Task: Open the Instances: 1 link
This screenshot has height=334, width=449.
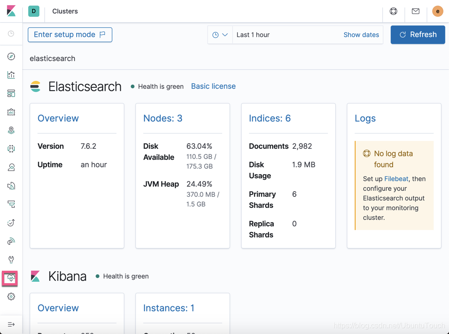Action: pyautogui.click(x=169, y=308)
